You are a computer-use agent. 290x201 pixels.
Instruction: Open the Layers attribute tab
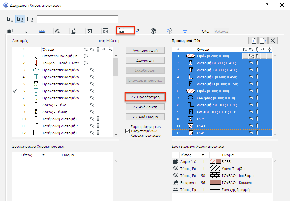[10, 31]
